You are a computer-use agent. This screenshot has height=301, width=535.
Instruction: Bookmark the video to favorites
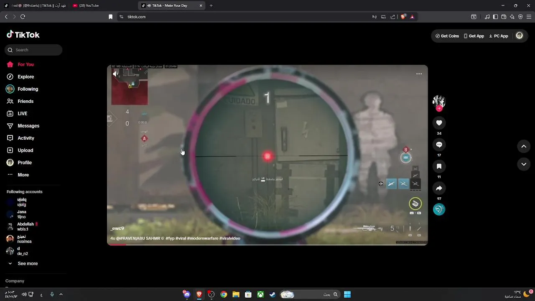pyautogui.click(x=439, y=166)
